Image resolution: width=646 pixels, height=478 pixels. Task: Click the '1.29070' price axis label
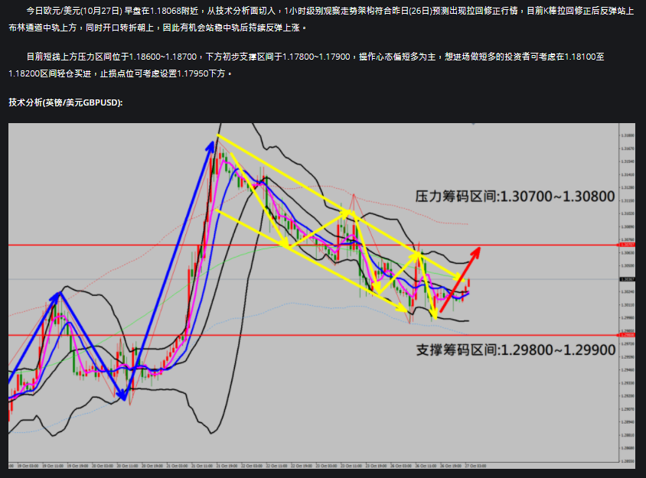coord(628,409)
